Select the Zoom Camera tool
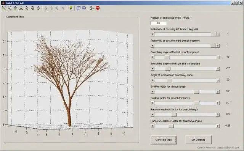The image size is (244, 151). tap(32, 8)
